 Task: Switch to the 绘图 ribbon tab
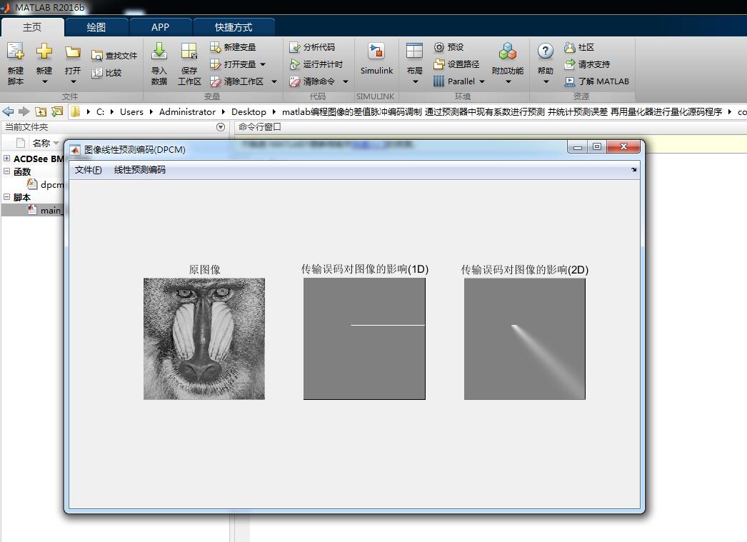tap(96, 27)
